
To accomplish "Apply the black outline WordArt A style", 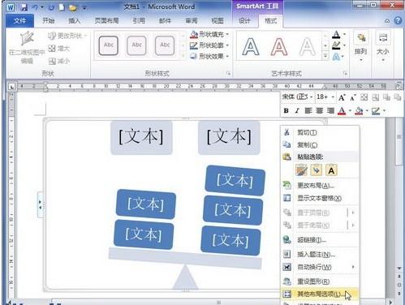I will click(x=251, y=46).
